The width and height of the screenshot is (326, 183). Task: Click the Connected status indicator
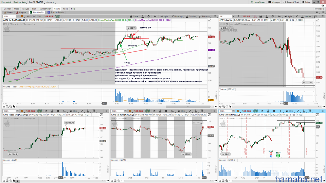6,2
